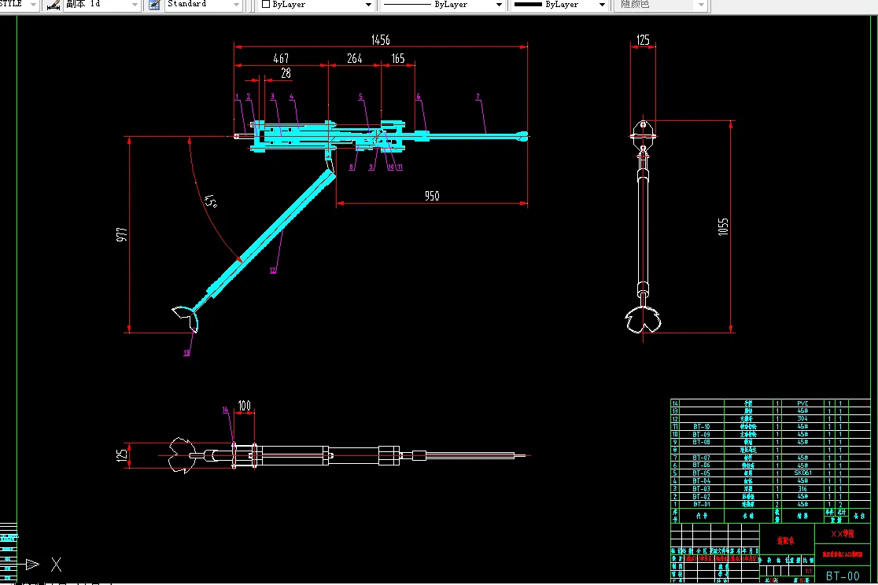This screenshot has height=585, width=878.
Task: Select the 264 dimension text
Action: pos(355,58)
